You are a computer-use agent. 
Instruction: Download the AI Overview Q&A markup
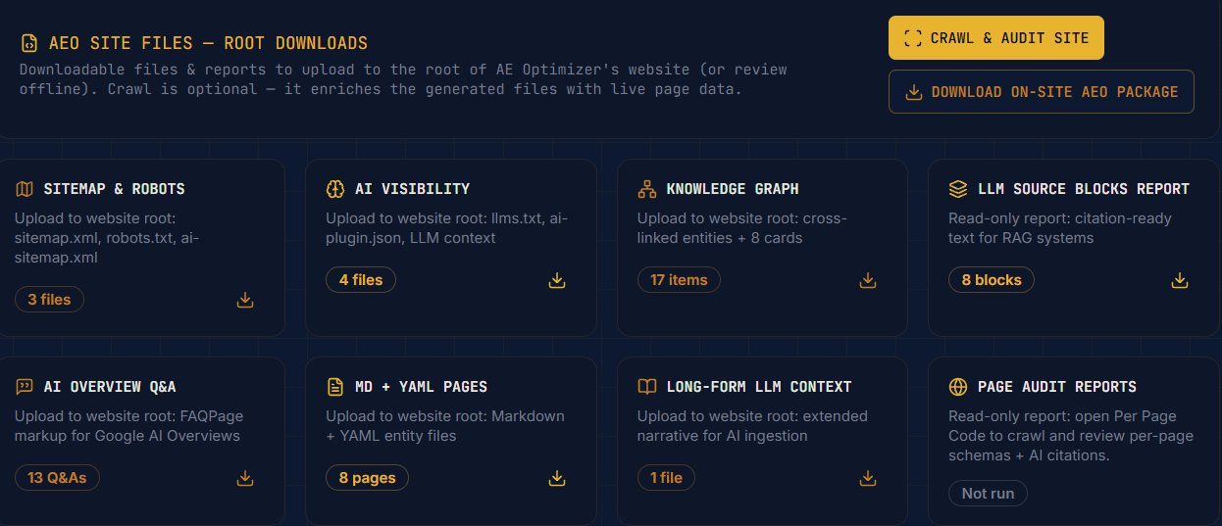coord(245,478)
